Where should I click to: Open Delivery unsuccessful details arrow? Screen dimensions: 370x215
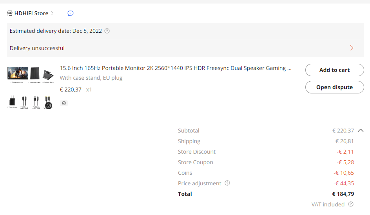(x=352, y=48)
